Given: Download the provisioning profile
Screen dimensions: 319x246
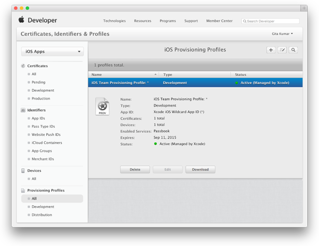Looking at the screenshot, I should [200, 169].
